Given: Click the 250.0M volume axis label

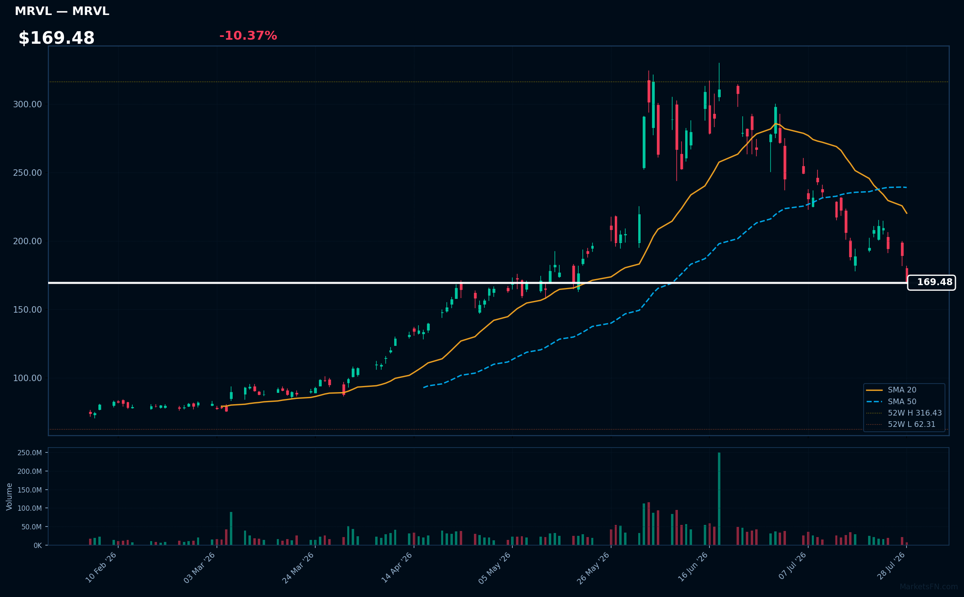Looking at the screenshot, I should point(30,453).
